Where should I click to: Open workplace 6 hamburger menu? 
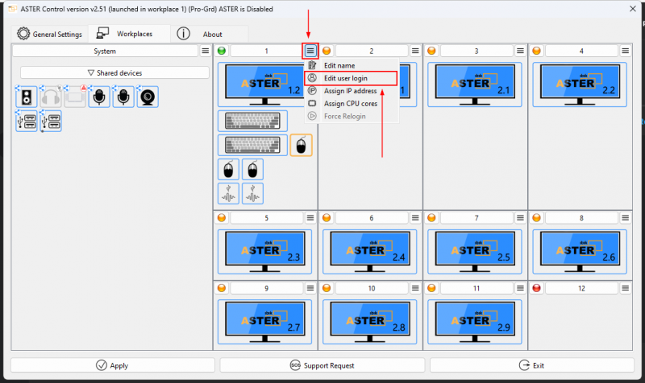(x=415, y=218)
